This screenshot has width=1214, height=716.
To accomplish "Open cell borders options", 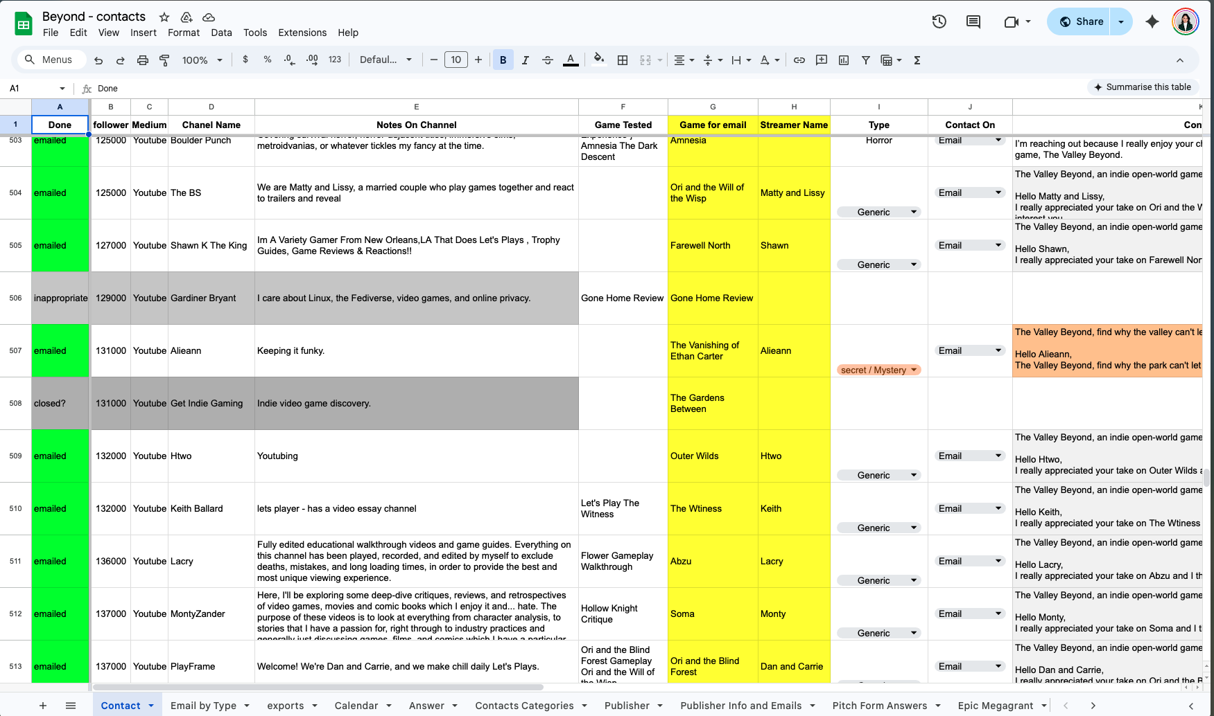I will point(623,60).
